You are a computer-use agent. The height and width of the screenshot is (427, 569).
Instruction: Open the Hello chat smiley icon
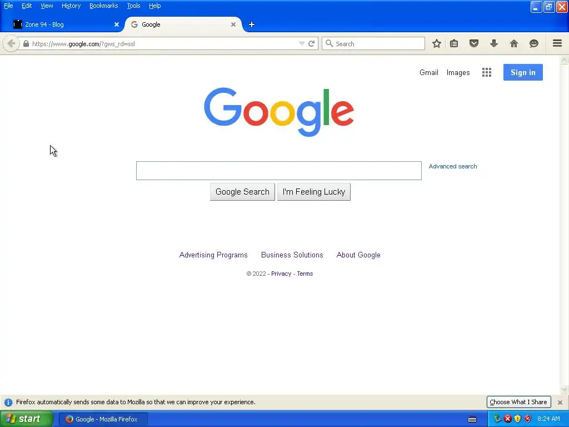[534, 43]
